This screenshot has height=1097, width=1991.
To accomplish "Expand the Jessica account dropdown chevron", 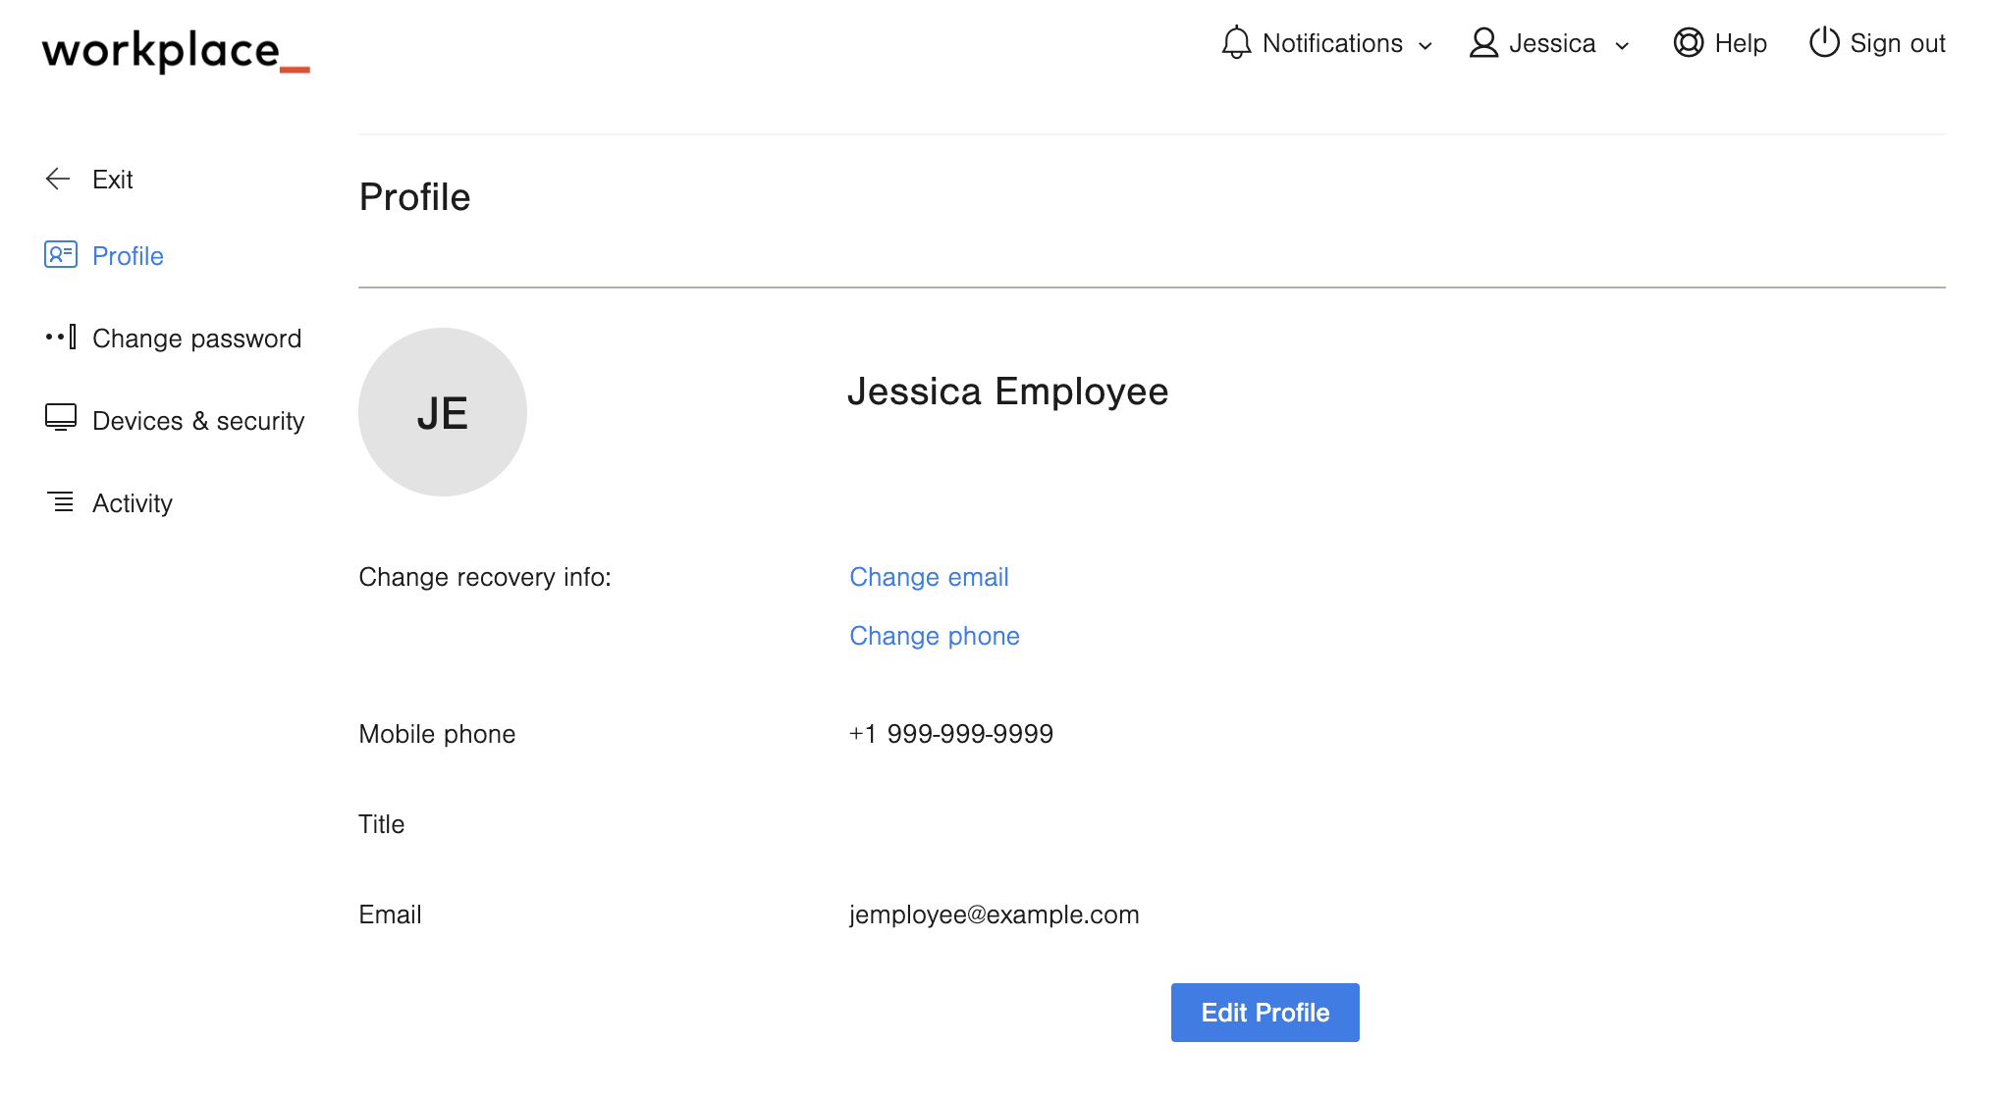I will 1622,46.
